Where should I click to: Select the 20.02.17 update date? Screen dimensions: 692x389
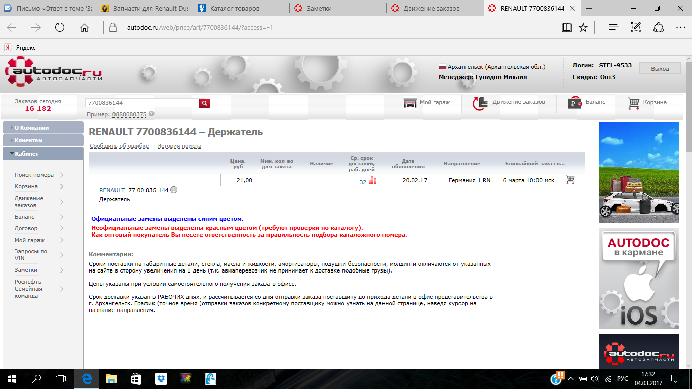point(415,180)
